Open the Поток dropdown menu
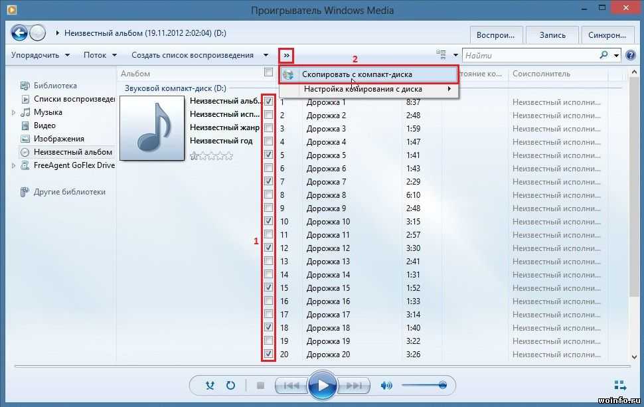This screenshot has width=644, height=407. (100, 55)
